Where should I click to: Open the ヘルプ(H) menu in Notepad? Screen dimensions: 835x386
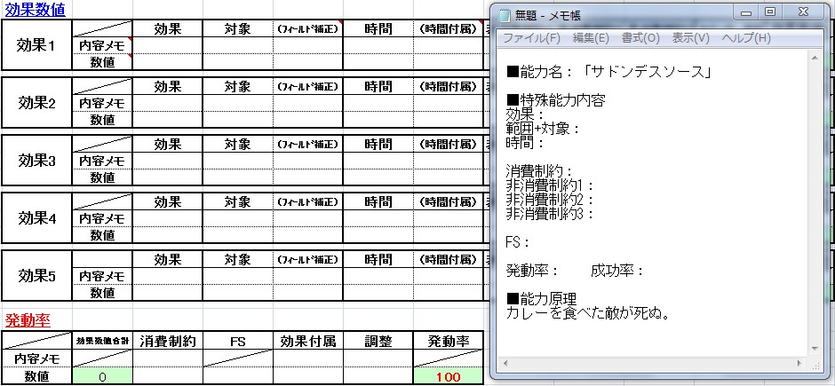click(745, 38)
